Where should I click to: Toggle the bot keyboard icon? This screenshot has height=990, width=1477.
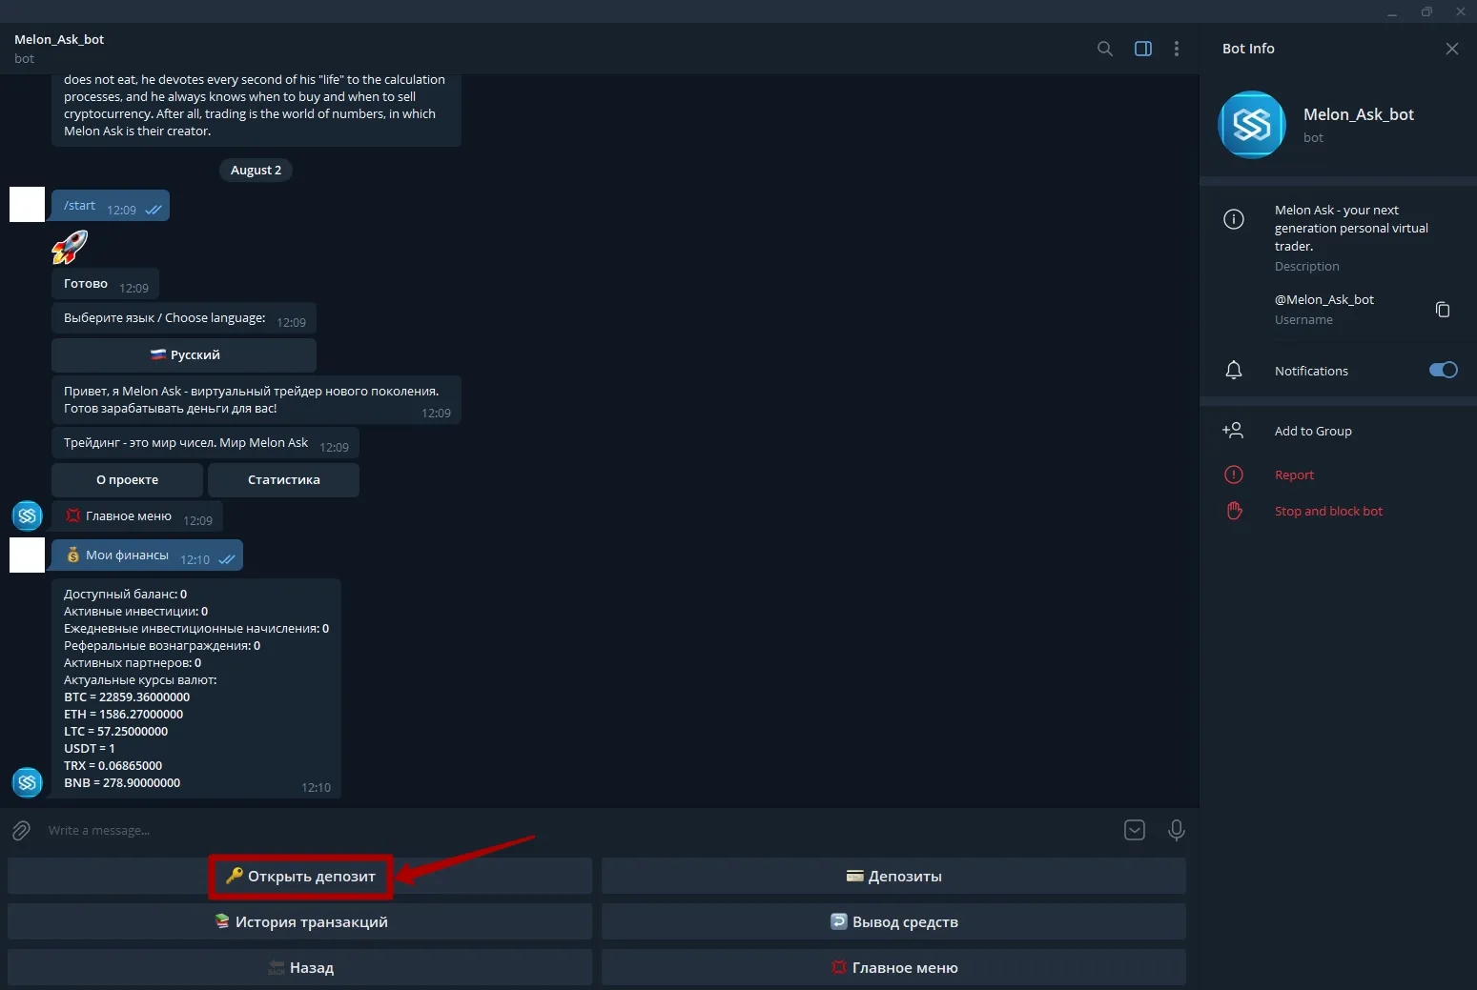(x=1135, y=830)
